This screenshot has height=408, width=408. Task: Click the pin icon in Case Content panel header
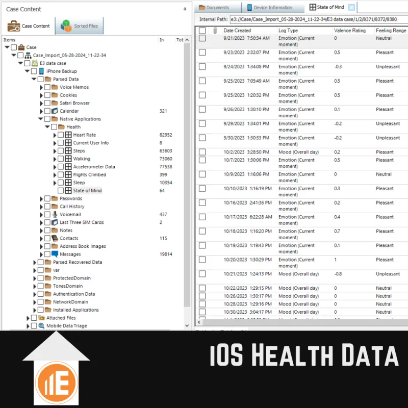tap(185, 9)
